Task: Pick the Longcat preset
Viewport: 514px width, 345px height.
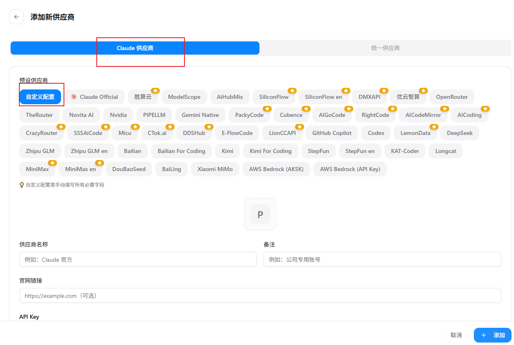Action: (x=446, y=151)
